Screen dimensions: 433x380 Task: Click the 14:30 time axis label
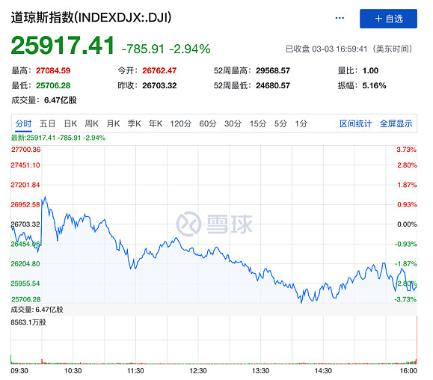[323, 370]
